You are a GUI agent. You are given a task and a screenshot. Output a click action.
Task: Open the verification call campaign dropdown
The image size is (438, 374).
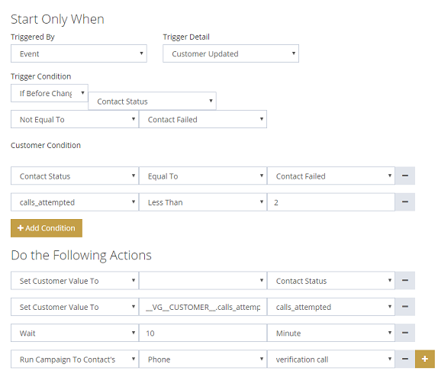click(331, 359)
